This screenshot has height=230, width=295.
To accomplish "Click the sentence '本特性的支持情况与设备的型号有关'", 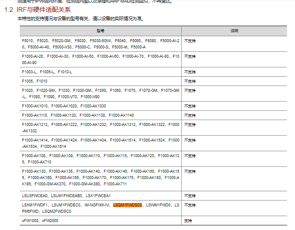I will (x=53, y=19).
